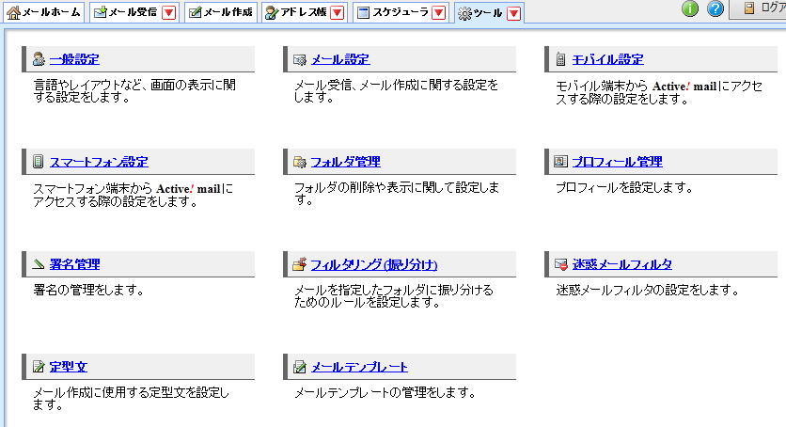786x427 pixels.
Task: Open the 迷惑メールフィルタ link
Action: [x=622, y=263]
